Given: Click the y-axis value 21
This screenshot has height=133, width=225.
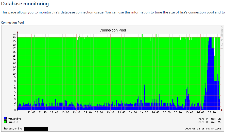Looking at the screenshot, I should [14, 34].
